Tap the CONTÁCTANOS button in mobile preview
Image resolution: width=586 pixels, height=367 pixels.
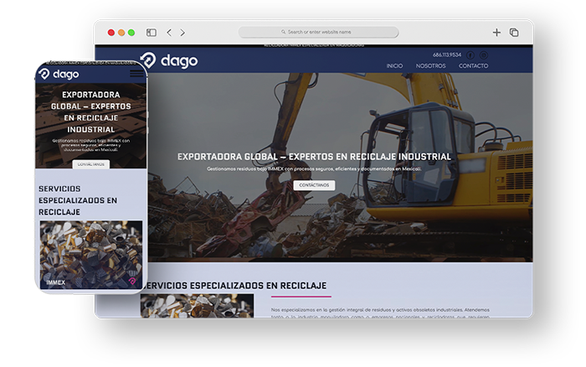pos(90,164)
